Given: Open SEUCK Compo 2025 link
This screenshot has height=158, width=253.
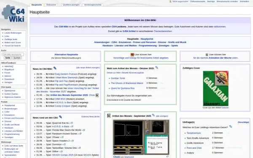Looking at the screenshot, I should (63, 155).
